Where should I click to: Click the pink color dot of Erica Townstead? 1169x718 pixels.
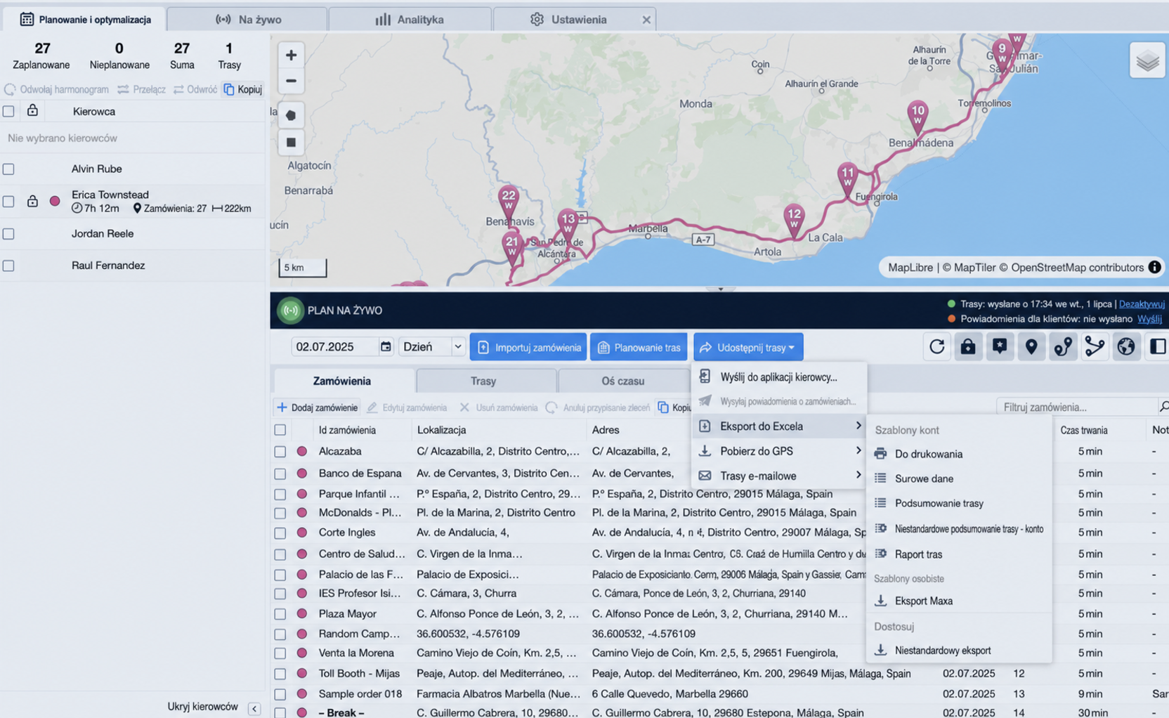[x=55, y=201]
